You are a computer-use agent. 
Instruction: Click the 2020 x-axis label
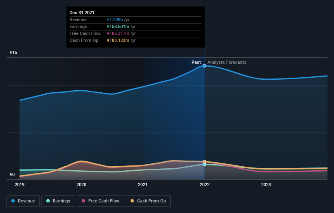click(x=81, y=185)
